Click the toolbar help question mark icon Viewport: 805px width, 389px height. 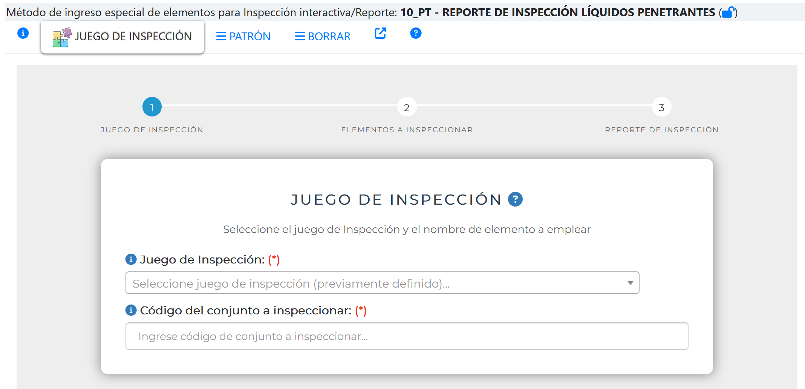(x=416, y=33)
